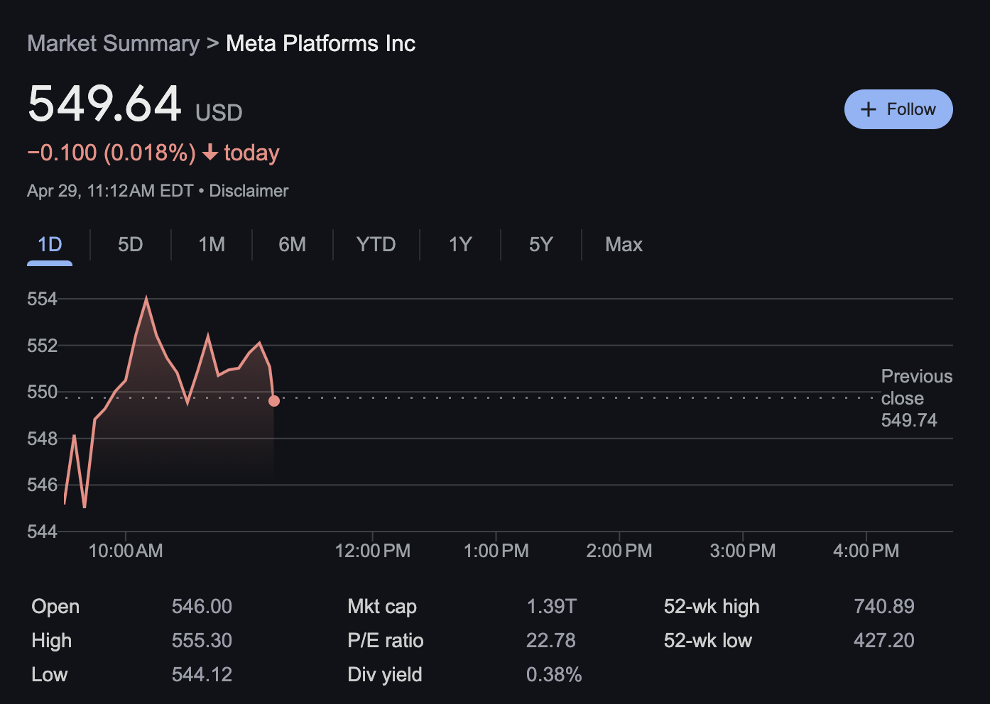Click the 52-wk high label
The height and width of the screenshot is (704, 990).
click(x=712, y=607)
